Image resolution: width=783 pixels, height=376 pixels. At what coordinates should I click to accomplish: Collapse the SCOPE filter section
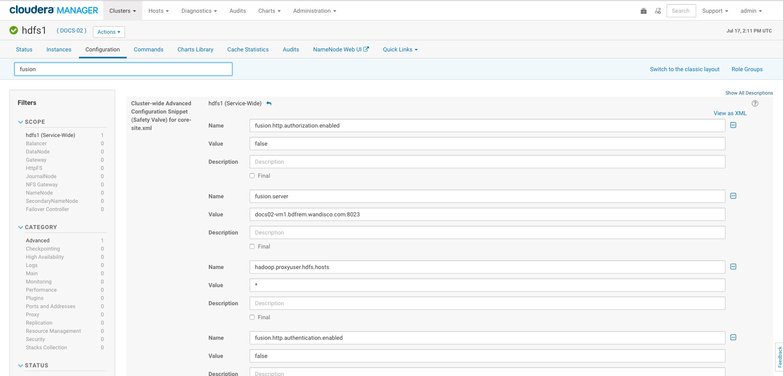tap(20, 122)
